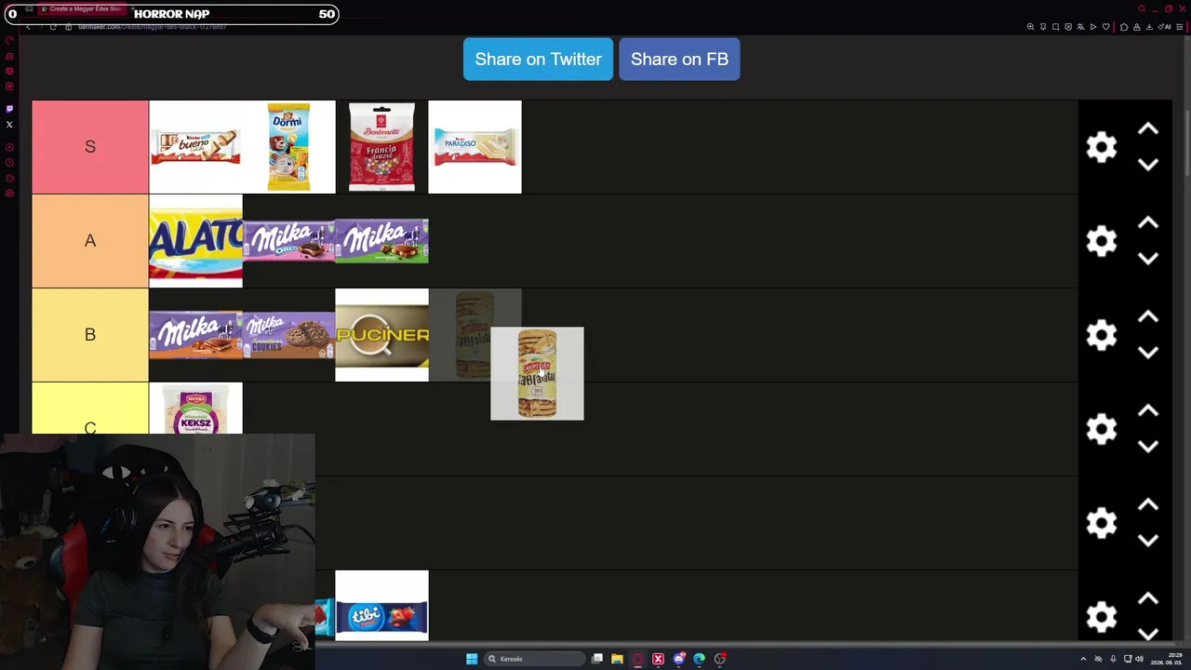Click the pin icon in browser toolbar
The width and height of the screenshot is (1191, 670).
click(x=1043, y=27)
